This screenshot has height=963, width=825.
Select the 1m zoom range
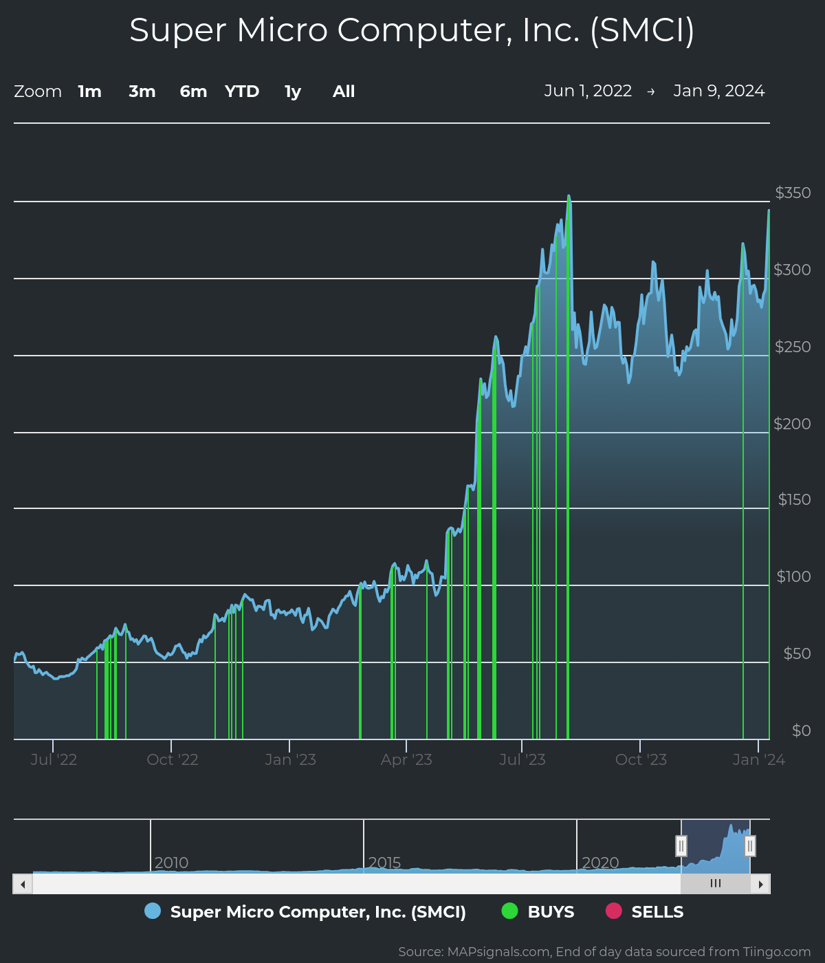coord(89,91)
